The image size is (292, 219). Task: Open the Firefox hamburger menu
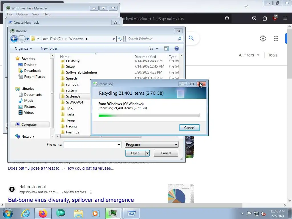point(285,18)
